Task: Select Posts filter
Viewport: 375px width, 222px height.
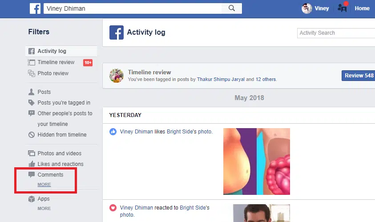Action: [x=44, y=92]
